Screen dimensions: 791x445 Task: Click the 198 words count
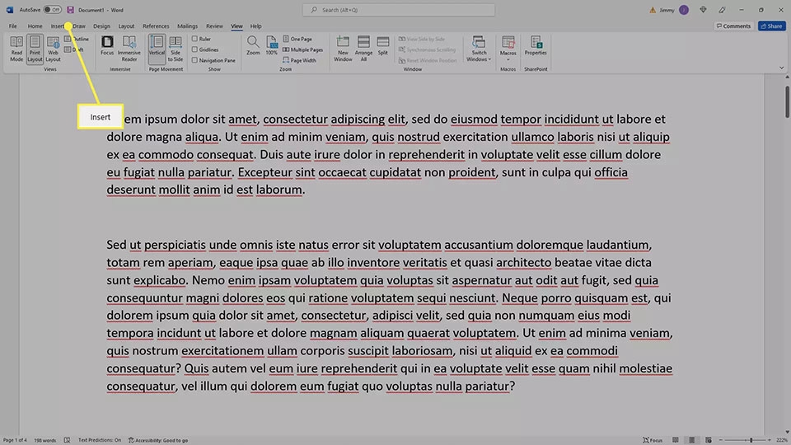[x=44, y=440]
